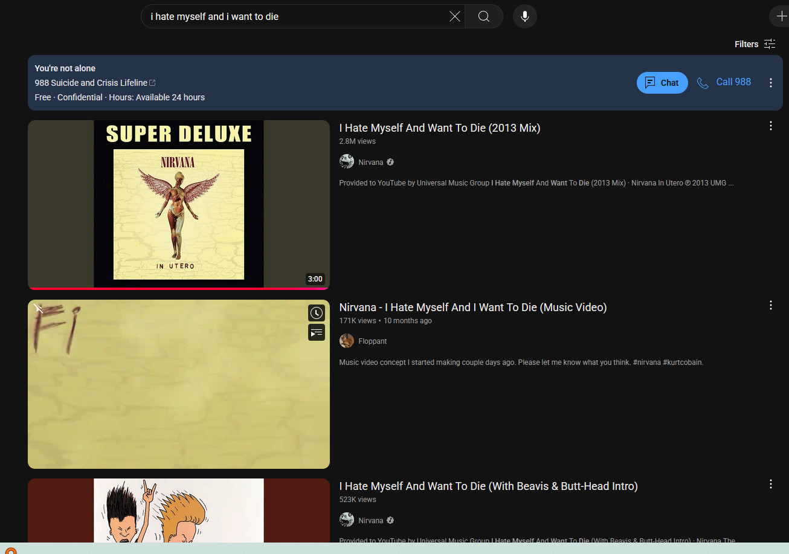Viewport: 789px width, 554px height.
Task: Open title 'Nirvana - I Hate Myself And I Want To Die (Music Video)'
Action: tap(473, 308)
